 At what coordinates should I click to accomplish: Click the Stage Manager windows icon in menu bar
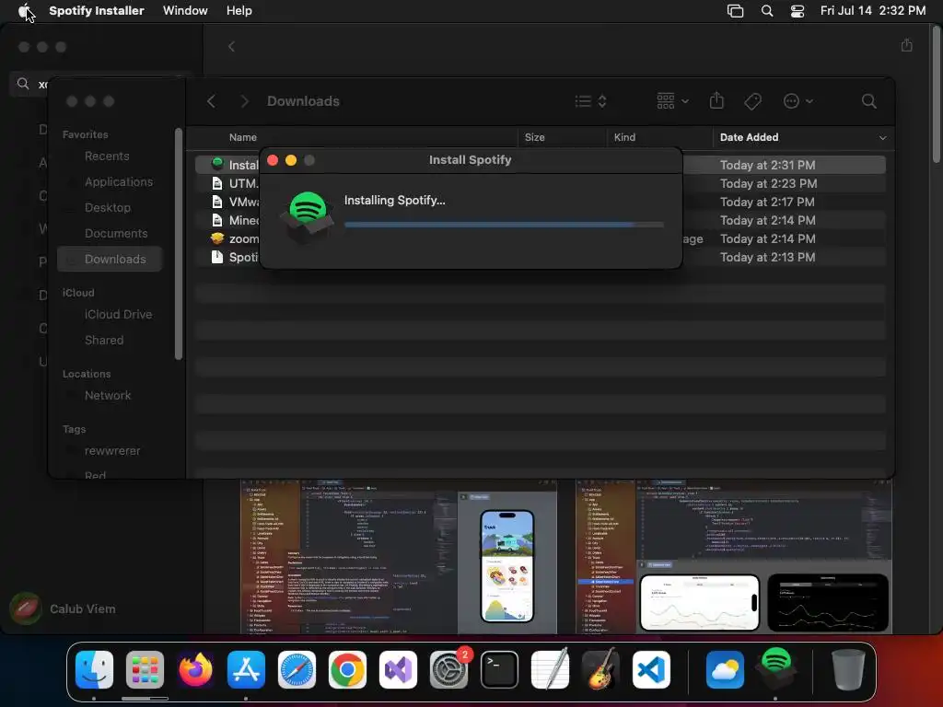[735, 11]
